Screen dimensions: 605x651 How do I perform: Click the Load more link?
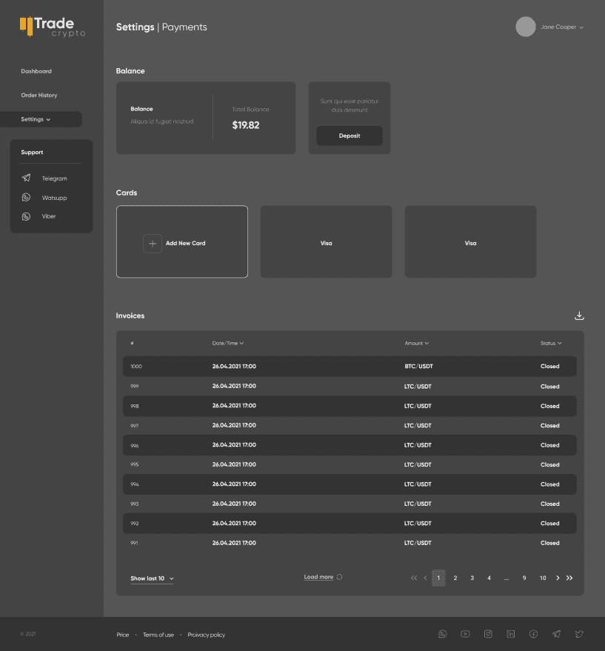point(319,577)
